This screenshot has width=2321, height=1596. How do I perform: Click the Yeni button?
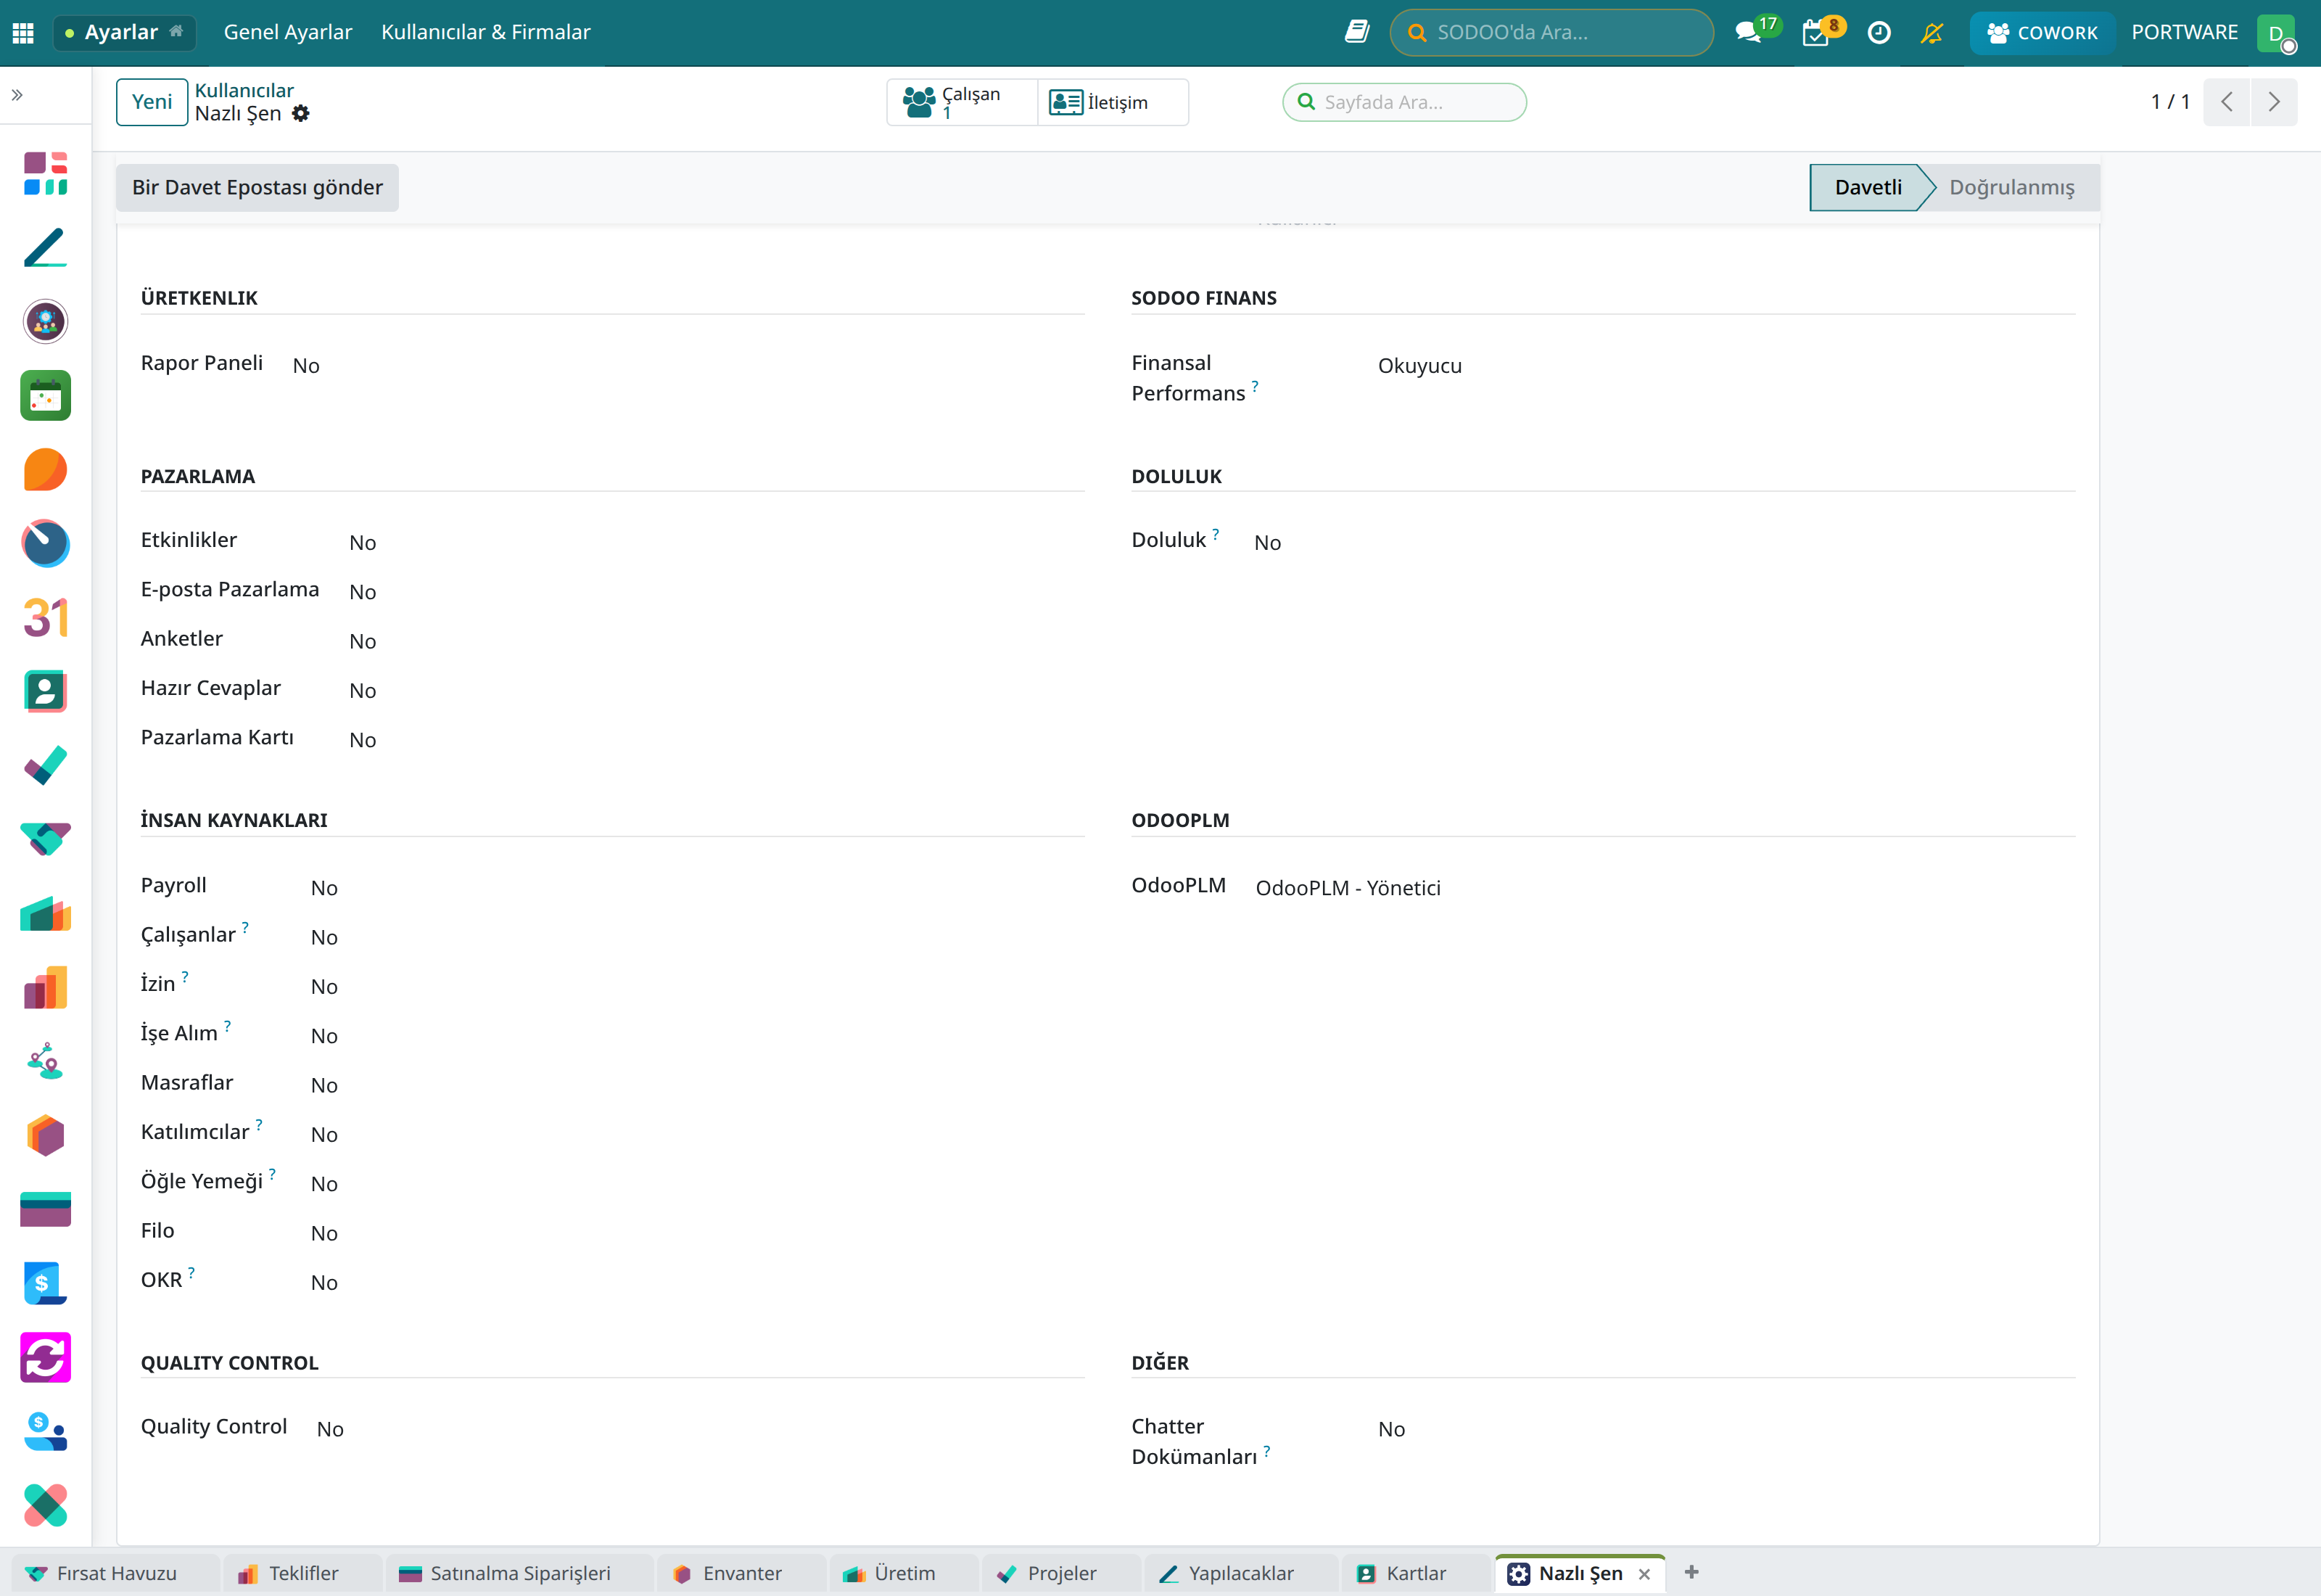tap(152, 102)
